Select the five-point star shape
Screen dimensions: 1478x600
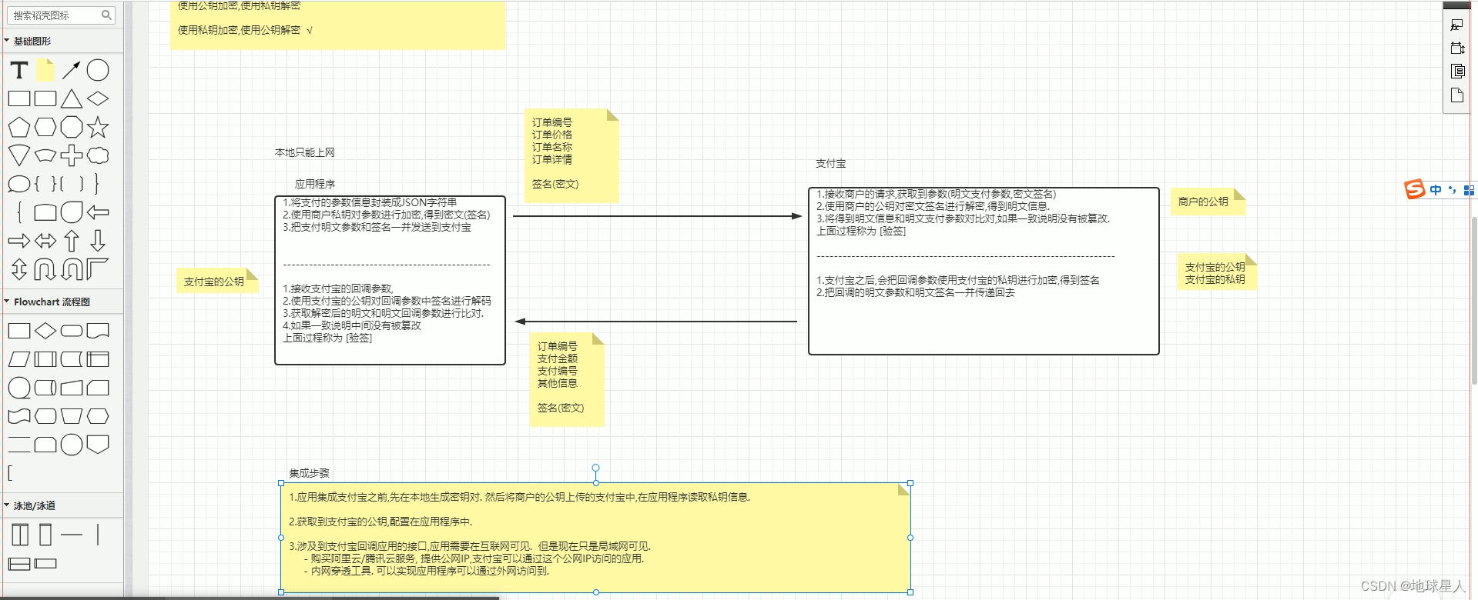[x=98, y=127]
